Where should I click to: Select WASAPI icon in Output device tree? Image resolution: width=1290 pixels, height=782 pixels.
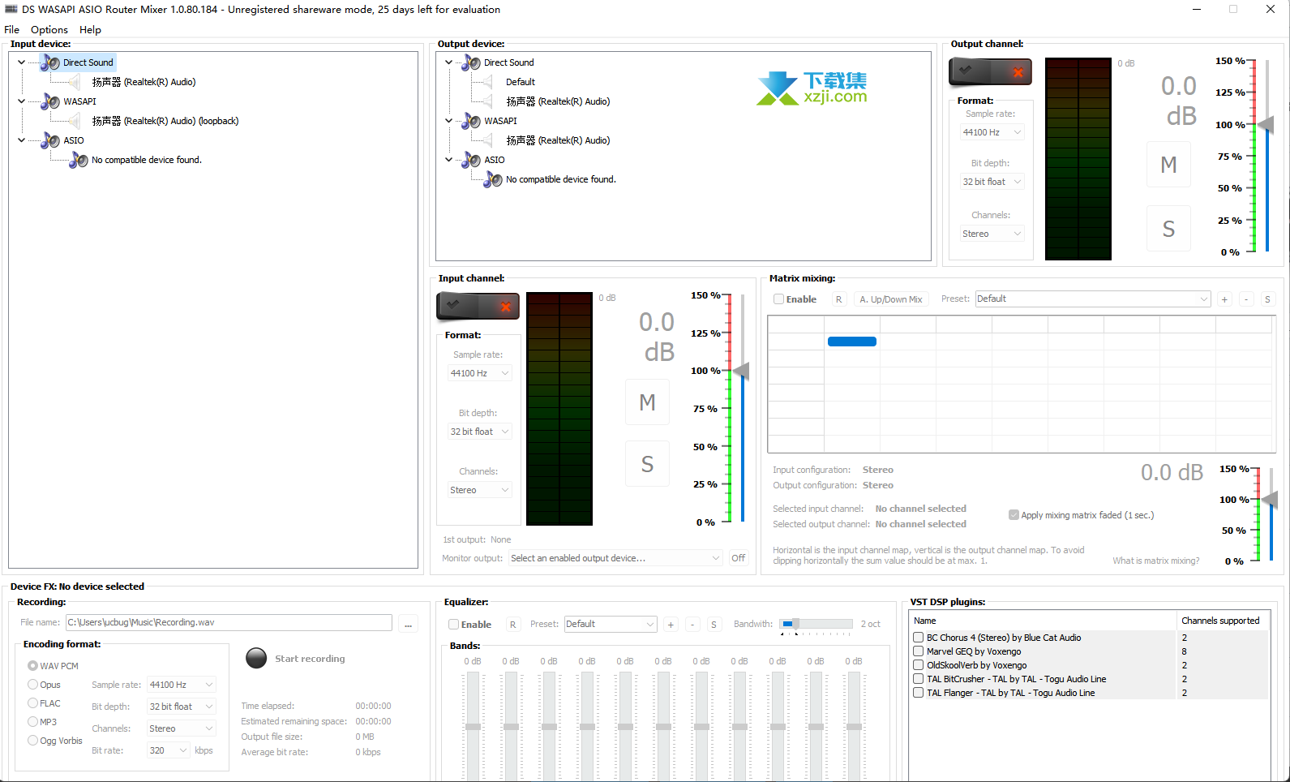(x=471, y=121)
